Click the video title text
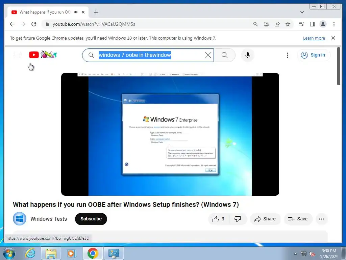 (126, 204)
